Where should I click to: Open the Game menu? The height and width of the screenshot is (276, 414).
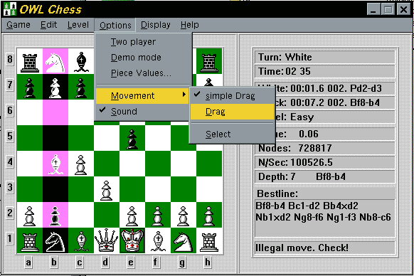point(18,25)
